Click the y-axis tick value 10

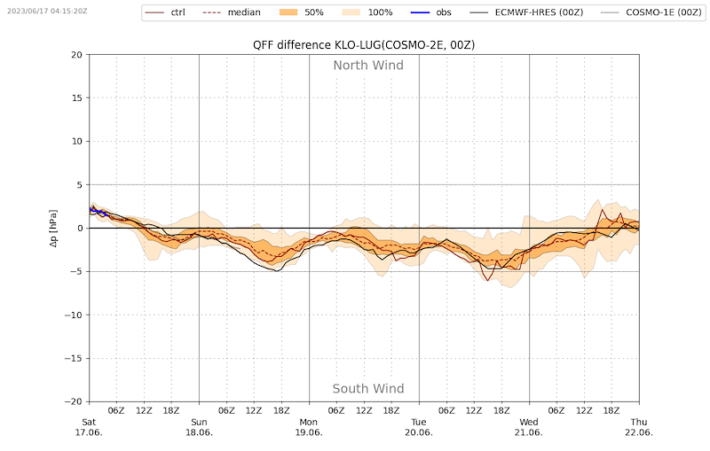77,142
